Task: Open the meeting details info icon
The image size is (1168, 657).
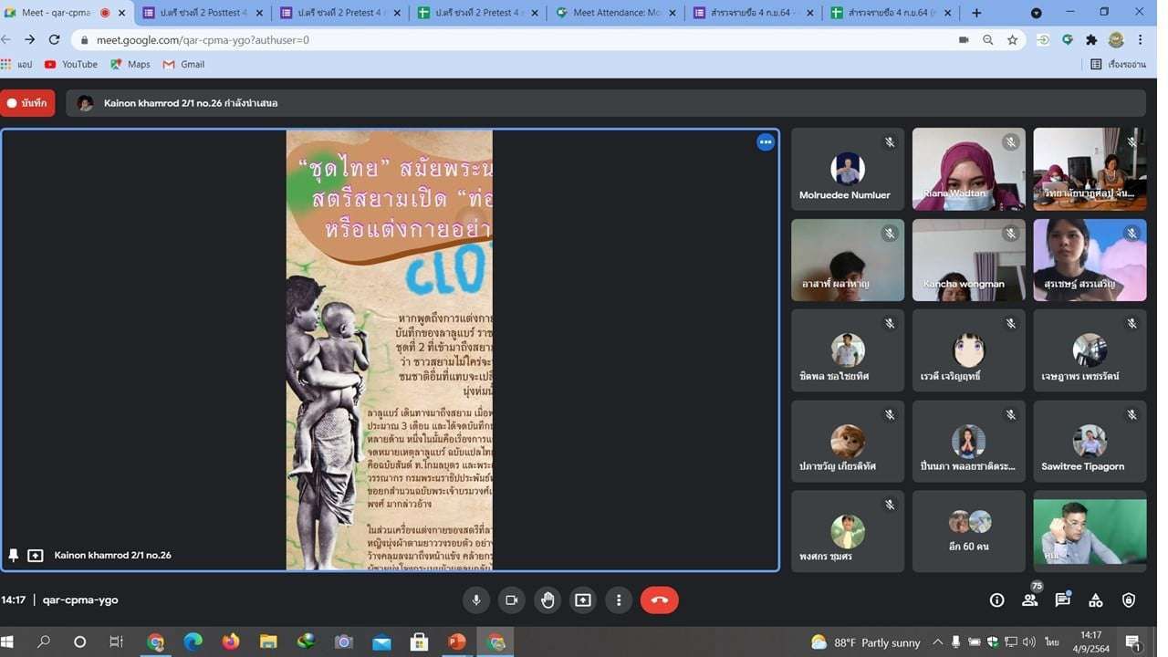Action: pos(996,600)
